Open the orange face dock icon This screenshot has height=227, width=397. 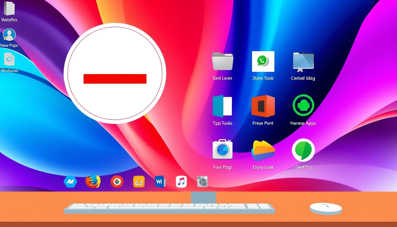tap(139, 181)
